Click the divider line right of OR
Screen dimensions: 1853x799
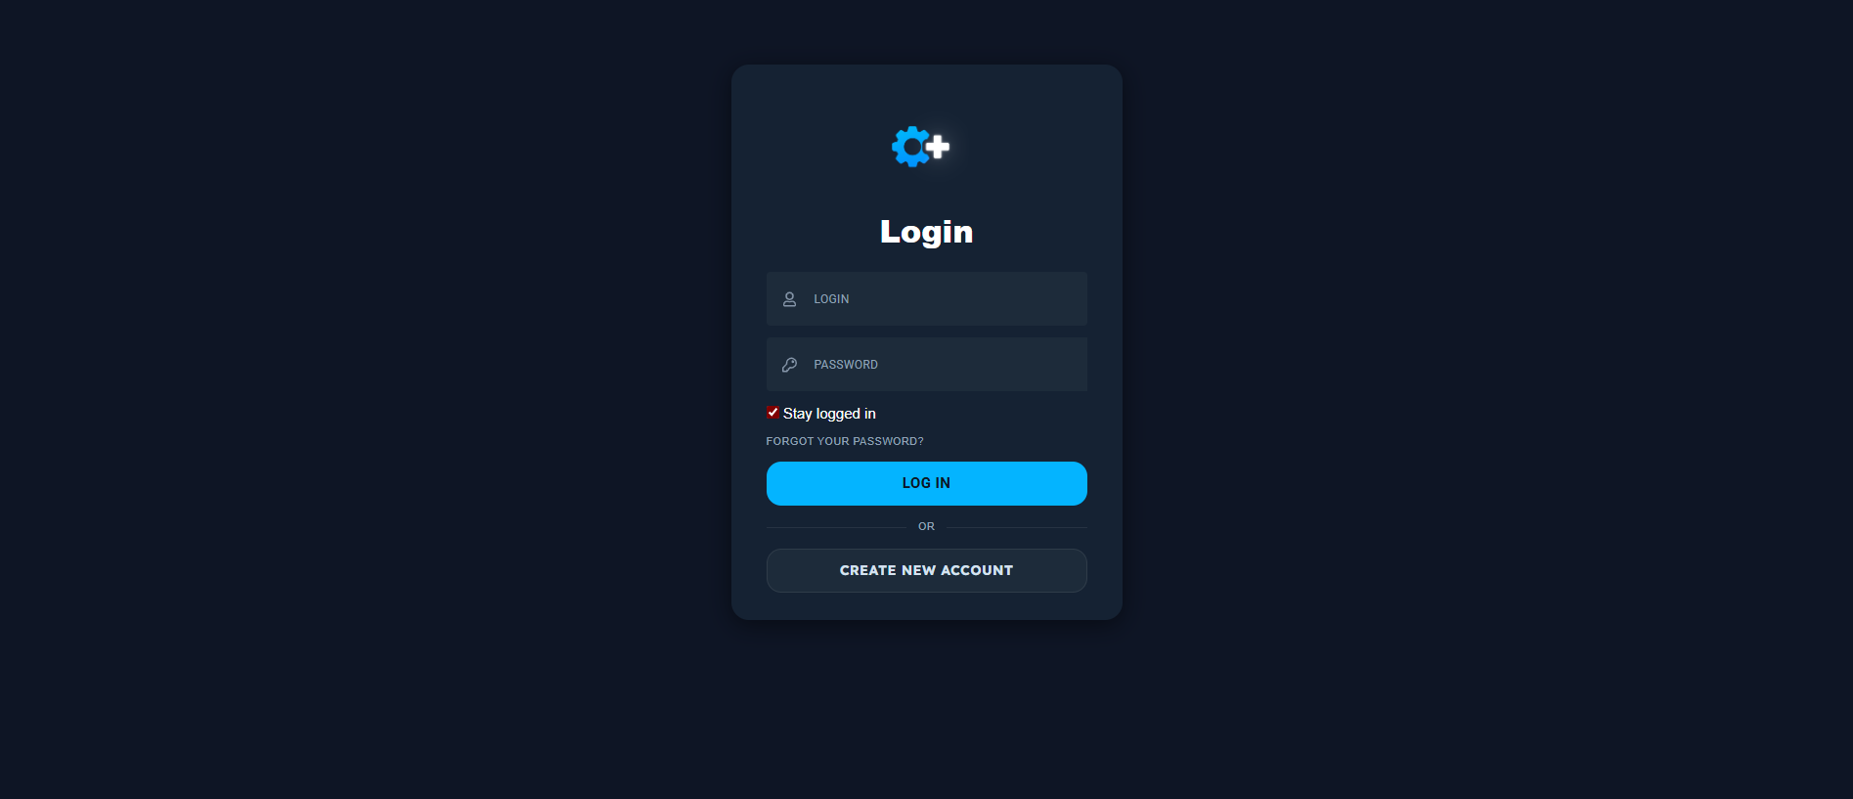coord(1017,527)
